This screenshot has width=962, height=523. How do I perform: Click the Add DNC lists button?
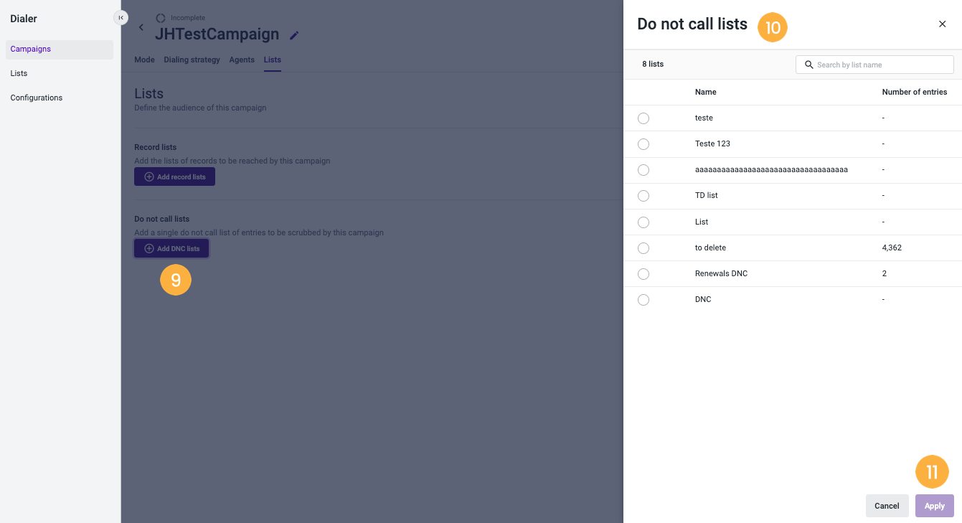[x=171, y=248]
